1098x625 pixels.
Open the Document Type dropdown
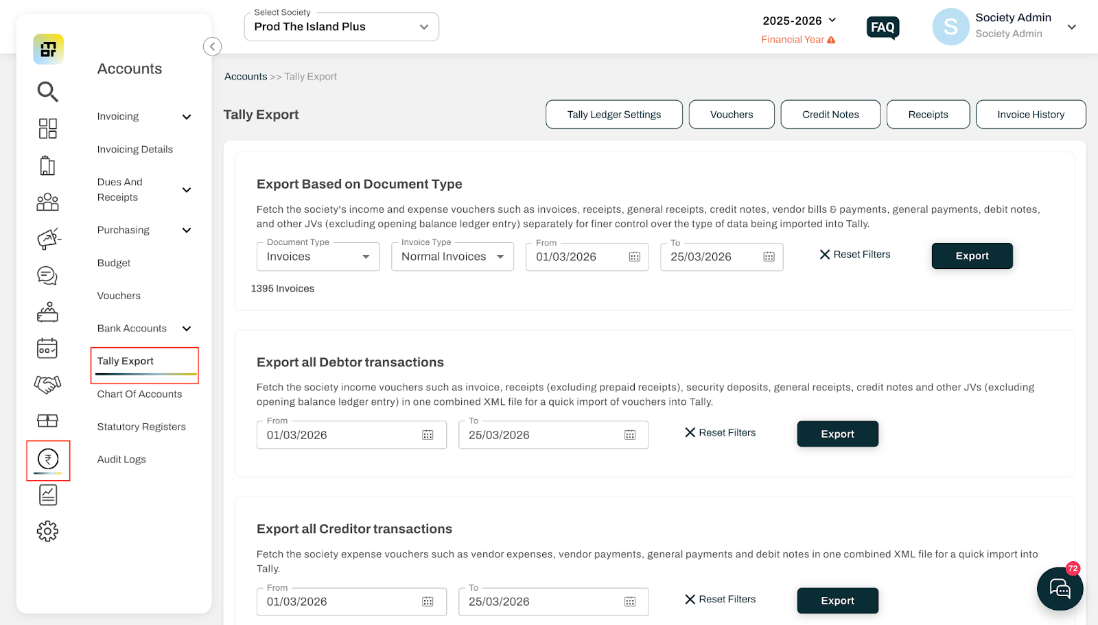click(318, 257)
